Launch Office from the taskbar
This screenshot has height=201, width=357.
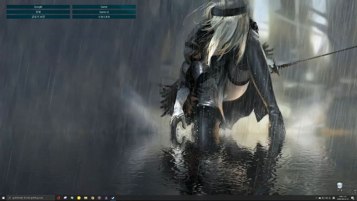click(x=58, y=198)
